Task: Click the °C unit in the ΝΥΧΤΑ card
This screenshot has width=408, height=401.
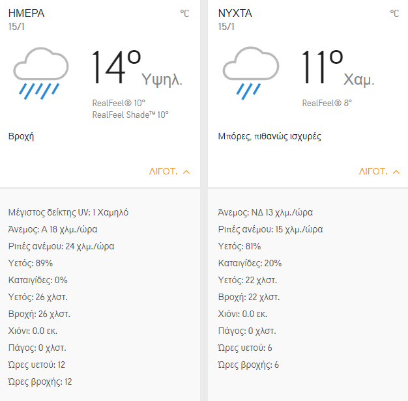Action: pyautogui.click(x=394, y=14)
